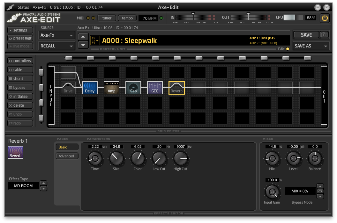
Task: Open the SAVE AS dropdown
Action: pos(311,46)
